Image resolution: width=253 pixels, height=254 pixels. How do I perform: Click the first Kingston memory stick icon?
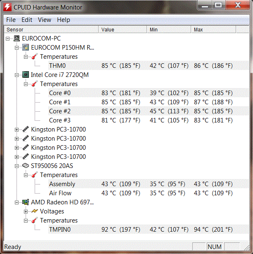point(26,129)
